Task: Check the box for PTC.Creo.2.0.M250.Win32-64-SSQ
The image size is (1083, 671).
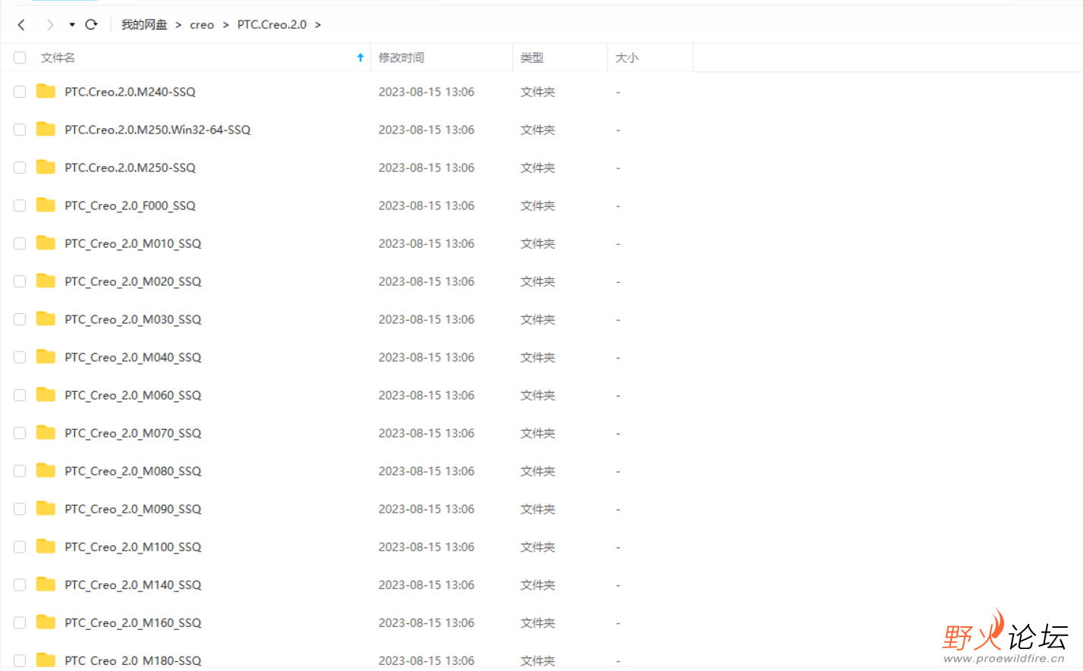Action: (x=20, y=130)
